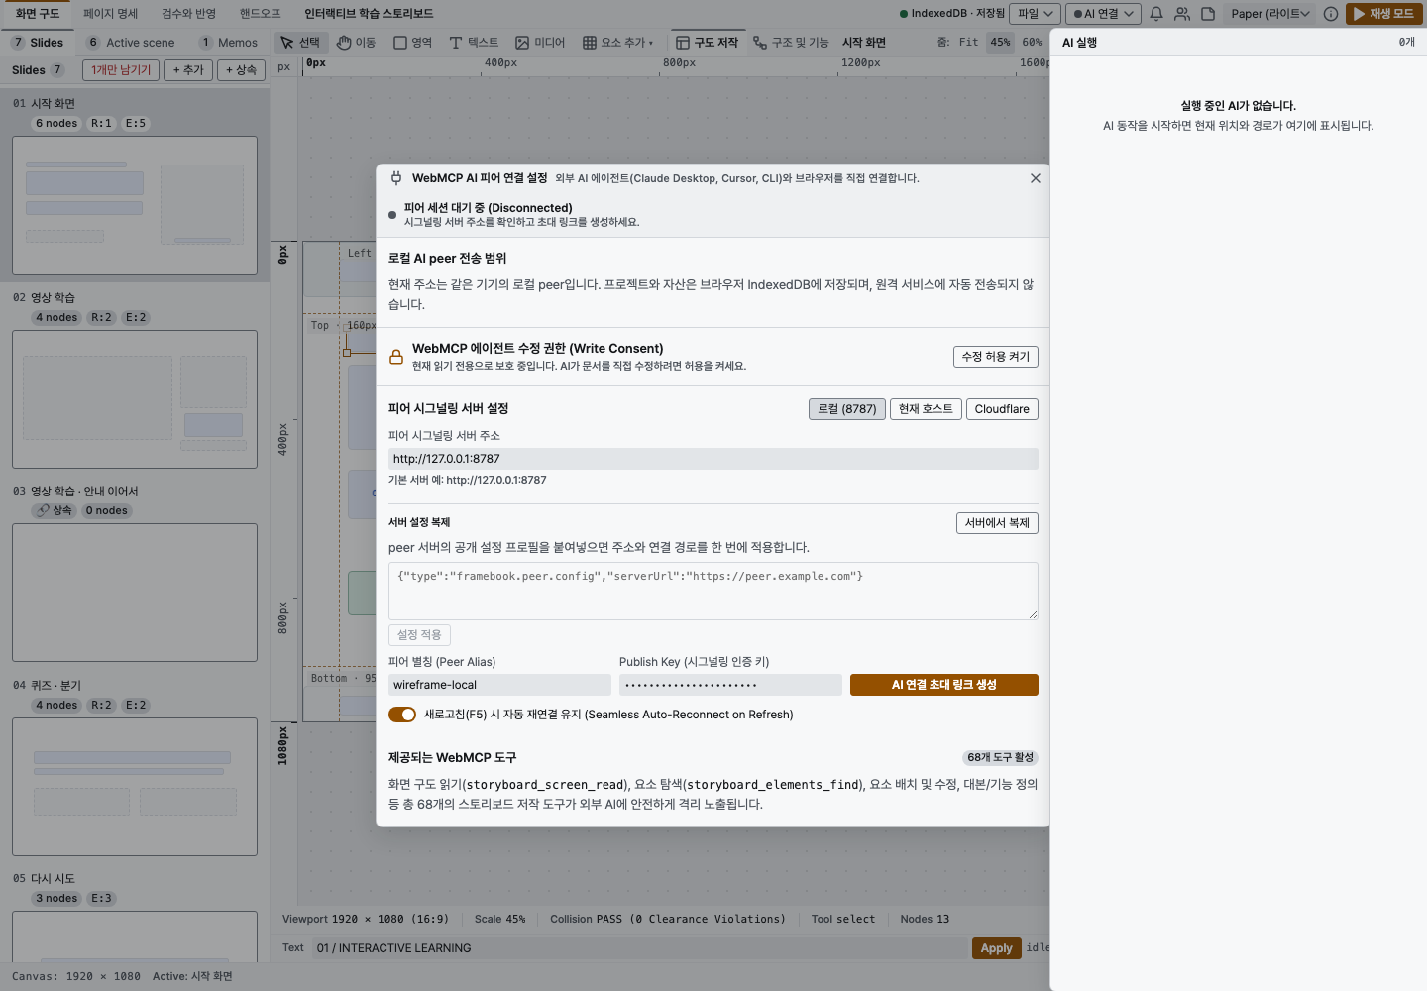Click the Apply button
This screenshot has width=1427, height=991.
(996, 948)
